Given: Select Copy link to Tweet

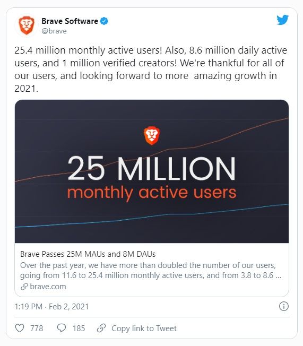Looking at the screenshot, I should (144, 328).
